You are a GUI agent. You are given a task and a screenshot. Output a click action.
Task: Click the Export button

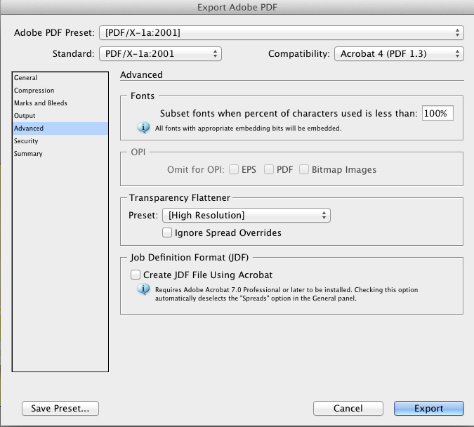[x=428, y=408]
